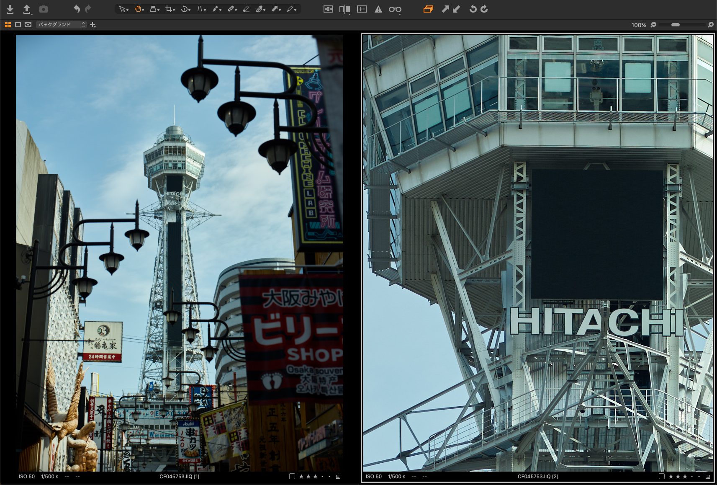717x485 pixels.
Task: Select the Erase mask tool
Action: pos(246,9)
